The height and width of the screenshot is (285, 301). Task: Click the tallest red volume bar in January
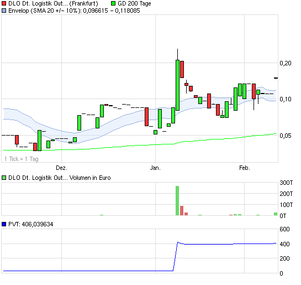pos(182,211)
